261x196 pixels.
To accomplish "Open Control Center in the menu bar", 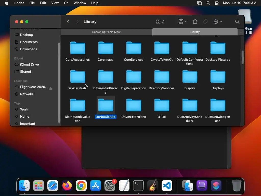I will tap(217, 3).
